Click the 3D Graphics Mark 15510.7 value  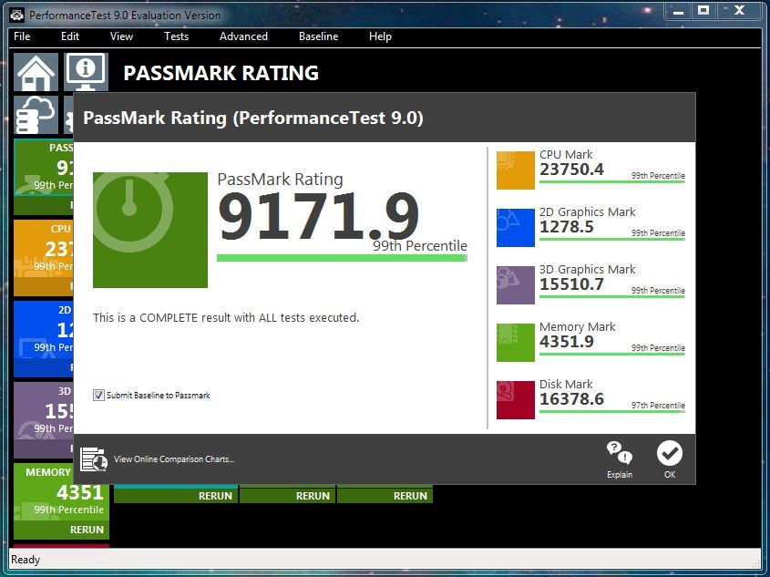tap(571, 284)
